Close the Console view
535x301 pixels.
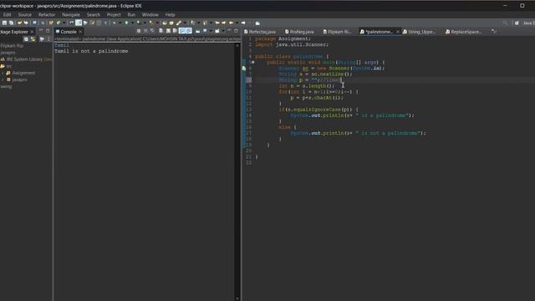(80, 32)
